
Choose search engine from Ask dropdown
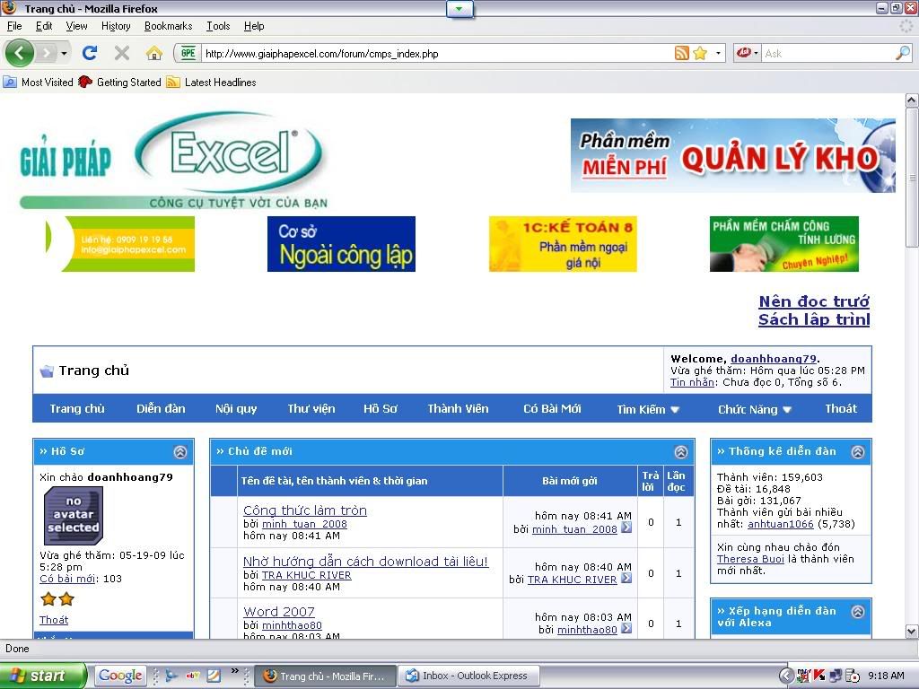click(x=748, y=53)
